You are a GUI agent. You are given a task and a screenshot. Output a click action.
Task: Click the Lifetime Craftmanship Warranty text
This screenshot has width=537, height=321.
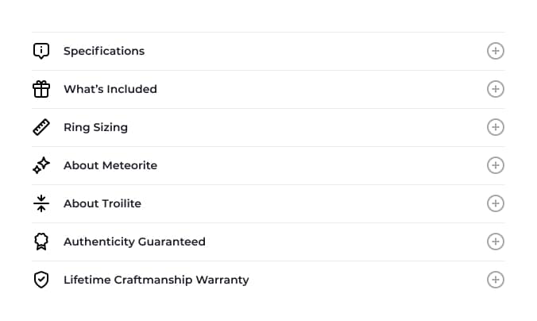tap(156, 280)
